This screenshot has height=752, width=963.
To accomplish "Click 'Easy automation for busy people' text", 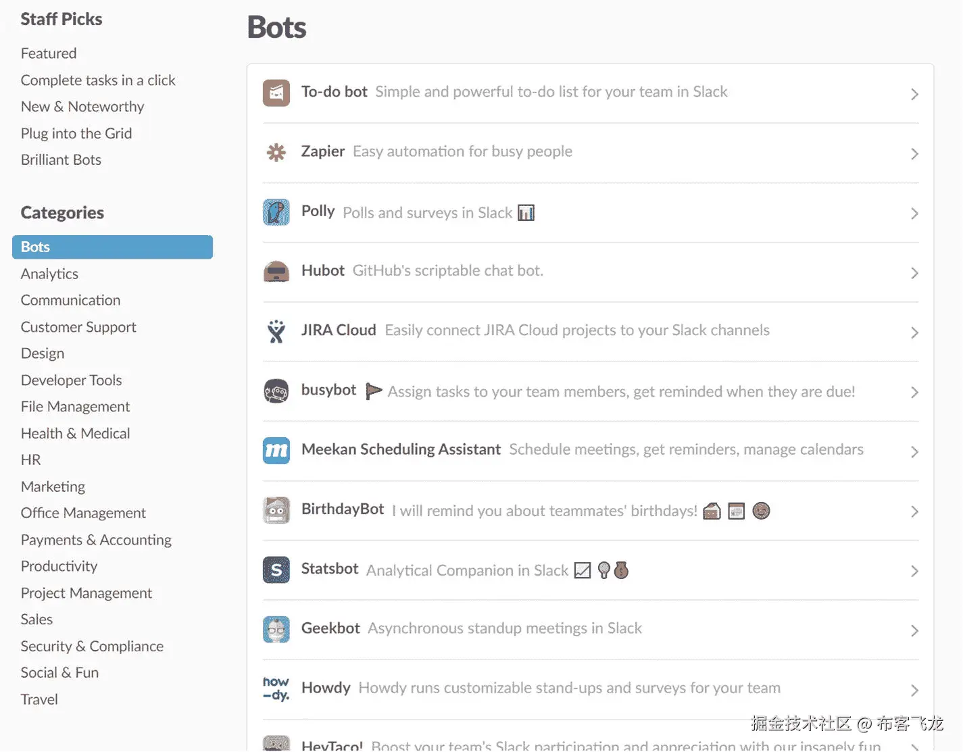I will point(462,151).
